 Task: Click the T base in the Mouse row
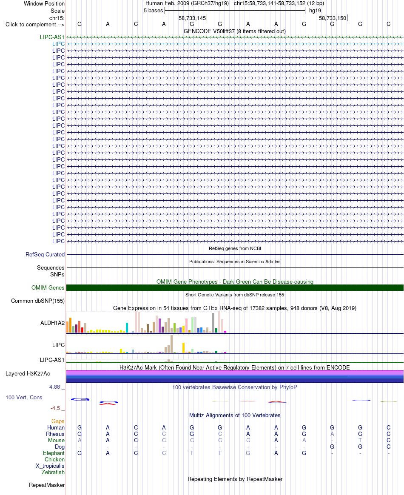pyautogui.click(x=360, y=441)
